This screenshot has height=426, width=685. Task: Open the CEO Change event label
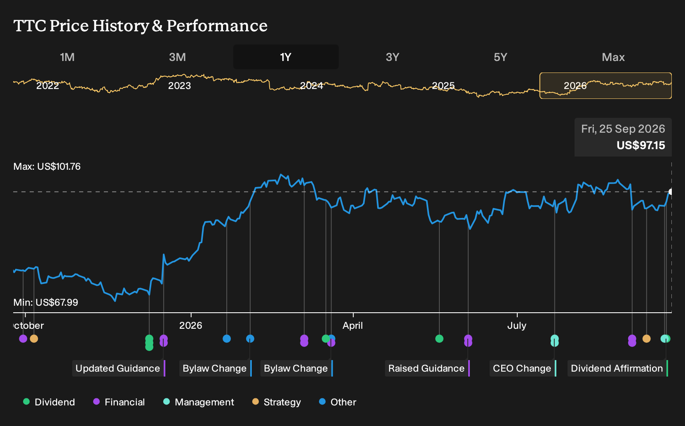523,368
